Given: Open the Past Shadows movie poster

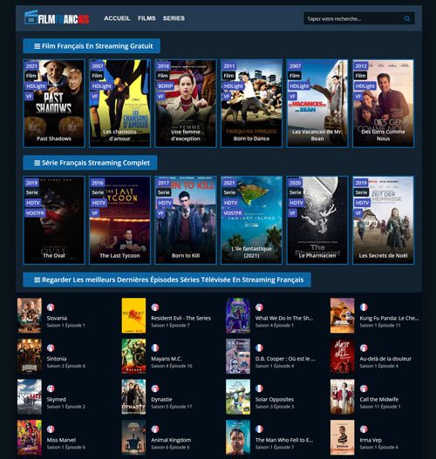Looking at the screenshot, I should point(54,104).
